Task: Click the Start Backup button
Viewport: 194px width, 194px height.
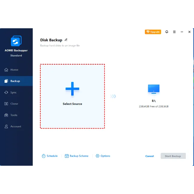Action: click(x=173, y=156)
